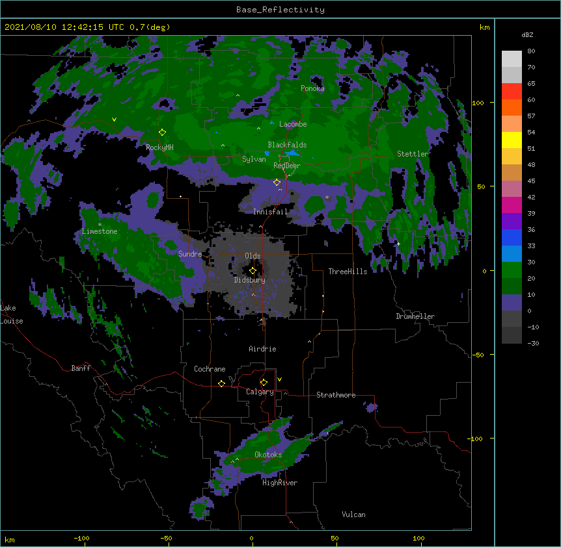Click the ThreeHills label
The image size is (561, 547).
pos(348,272)
